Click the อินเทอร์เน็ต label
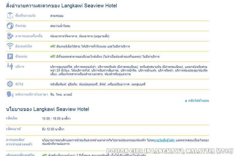 [x=24, y=46]
